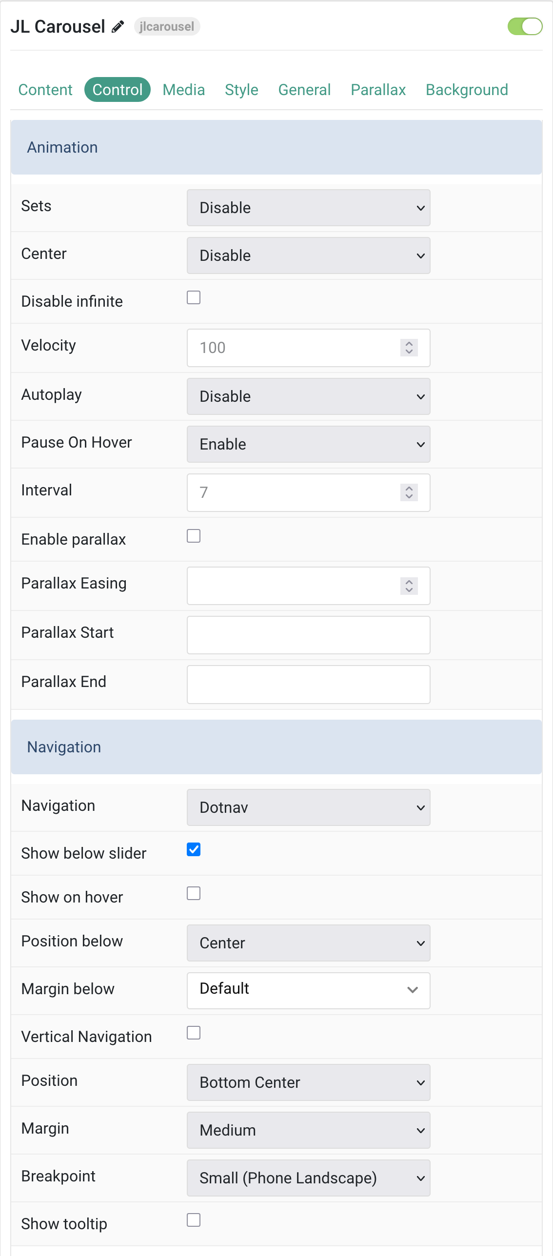Tick the Show on hover checkbox
The height and width of the screenshot is (1256, 553).
tap(194, 893)
